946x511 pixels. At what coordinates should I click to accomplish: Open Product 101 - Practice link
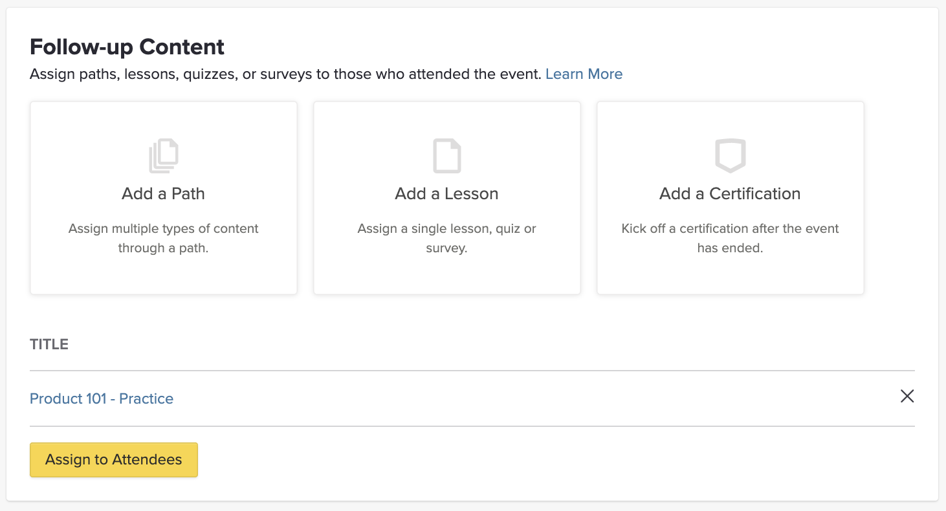point(102,398)
